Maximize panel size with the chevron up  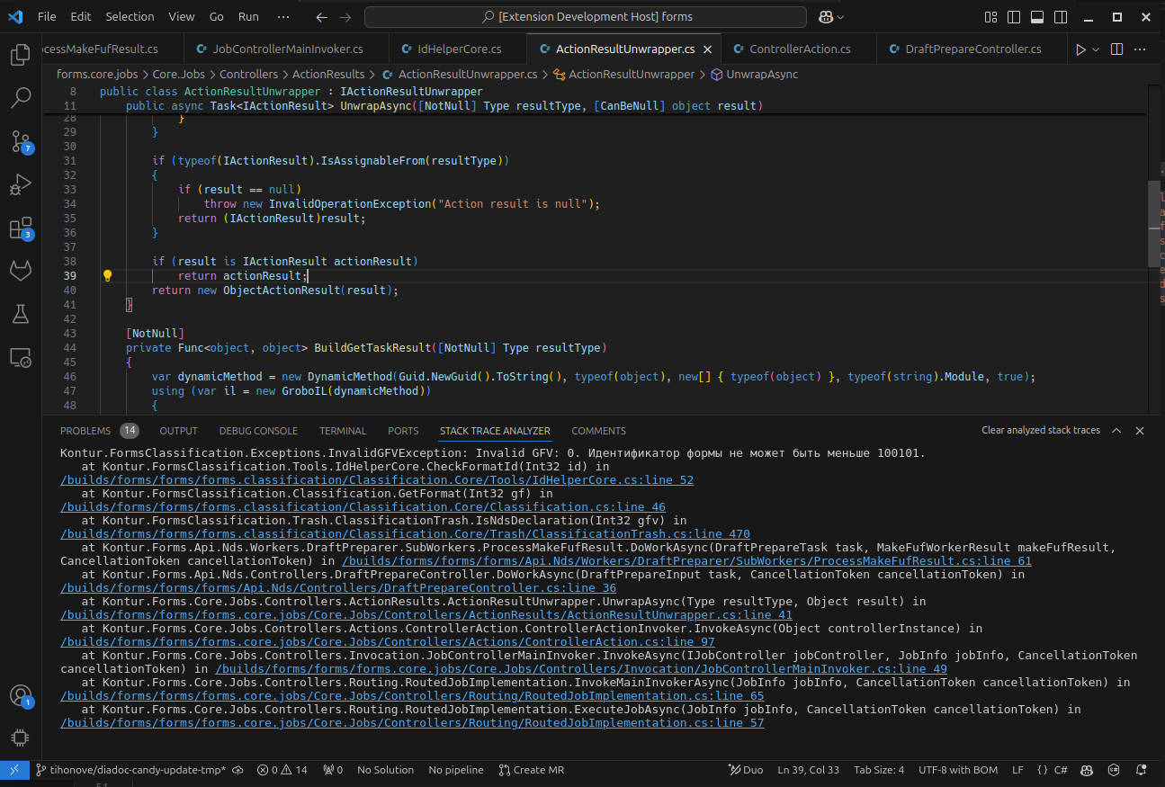point(1116,431)
